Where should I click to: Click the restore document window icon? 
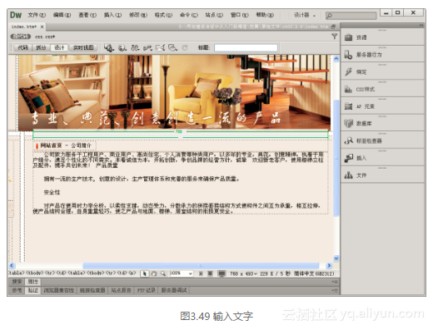333,27
